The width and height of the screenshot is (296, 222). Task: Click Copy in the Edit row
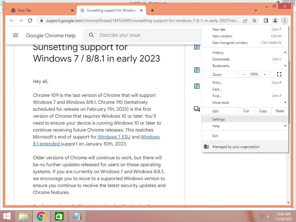[x=263, y=111]
